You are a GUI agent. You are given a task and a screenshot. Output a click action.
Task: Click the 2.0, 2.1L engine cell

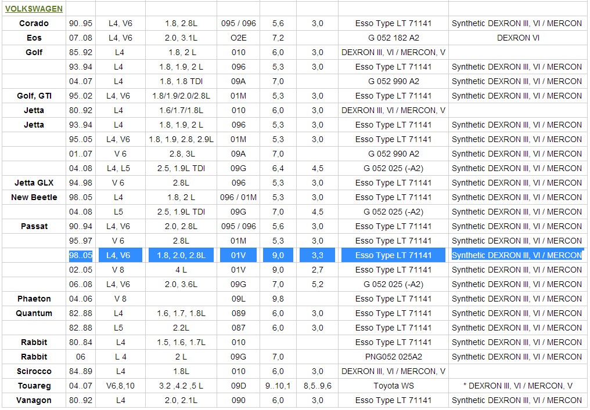(181, 400)
